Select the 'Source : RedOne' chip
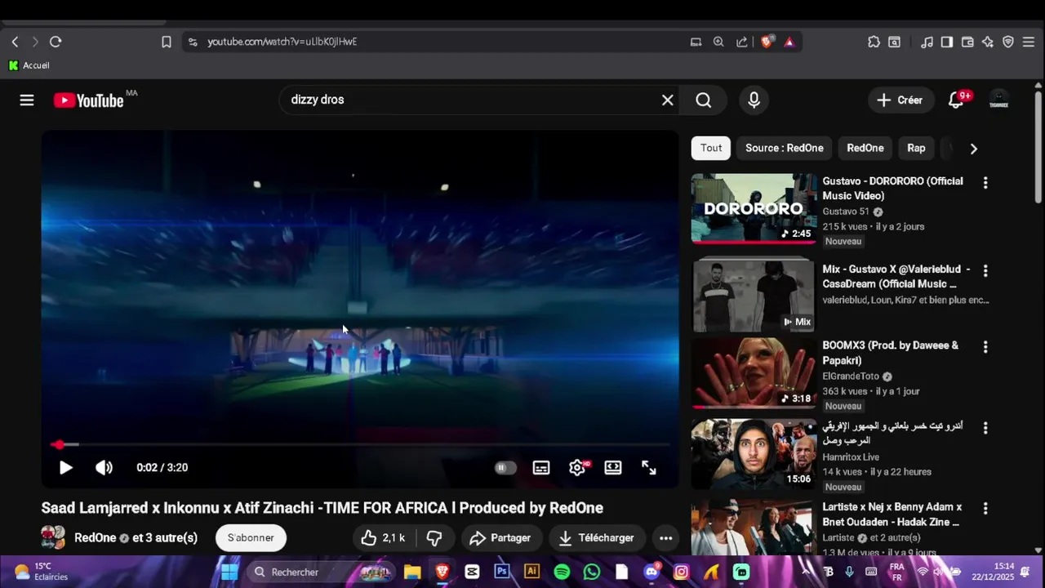Viewport: 1045px width, 588px height. (784, 148)
